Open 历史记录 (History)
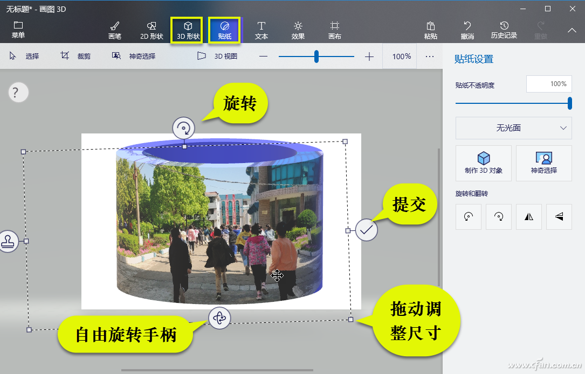 point(504,30)
